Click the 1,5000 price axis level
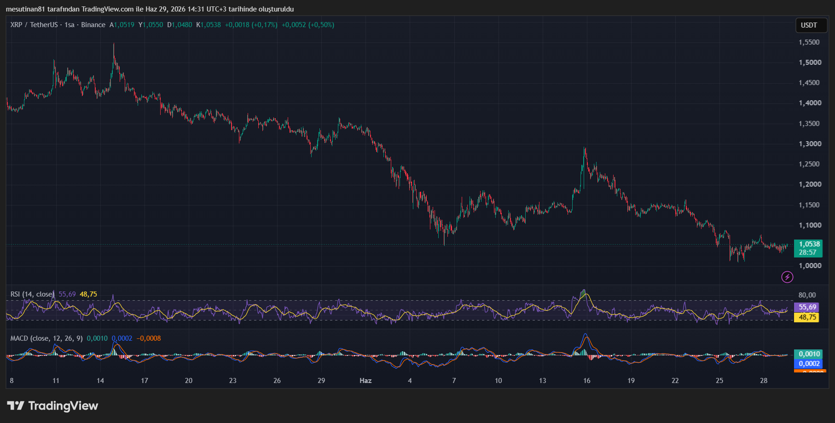Viewport: 835px width, 423px height. pos(810,63)
